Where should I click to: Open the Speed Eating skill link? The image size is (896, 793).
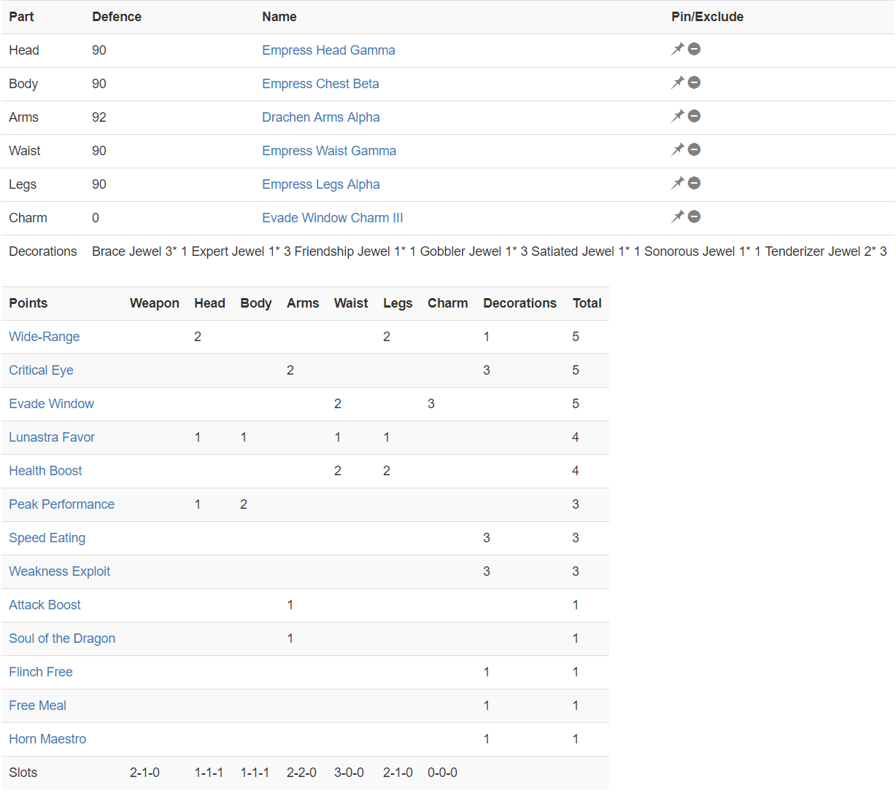coord(47,538)
